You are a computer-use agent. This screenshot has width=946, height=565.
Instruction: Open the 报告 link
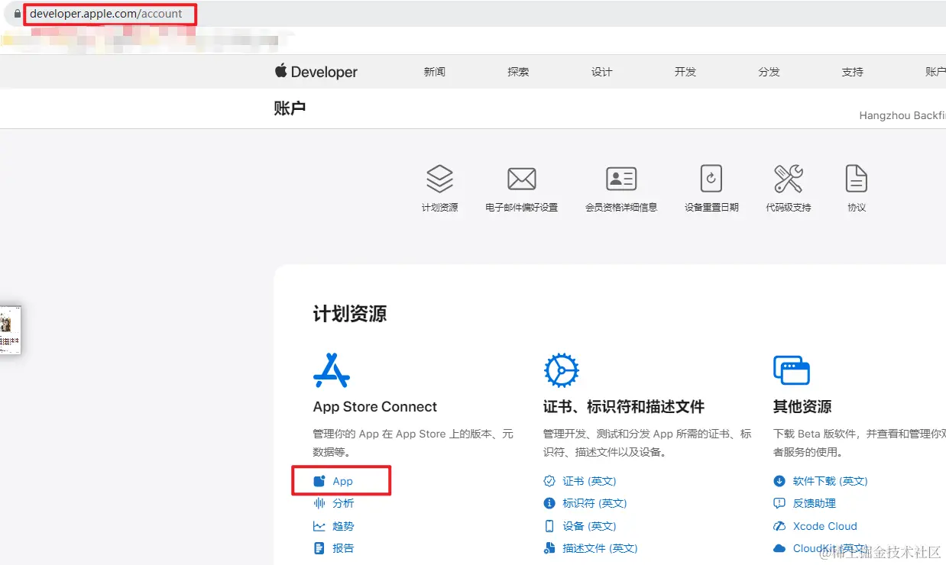click(343, 548)
